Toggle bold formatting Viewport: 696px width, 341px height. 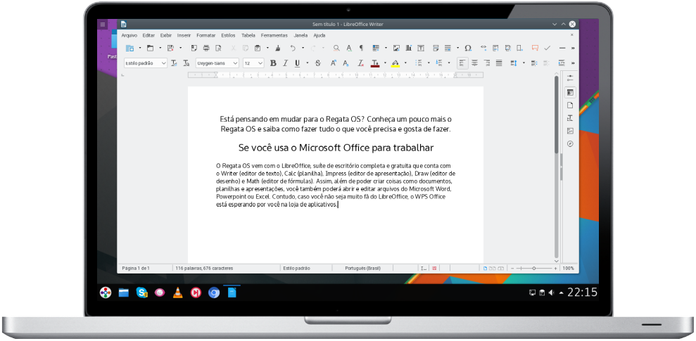click(x=273, y=63)
